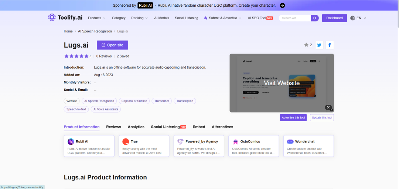This screenshot has width=399, height=189.
Task: Click the globe language icon
Action: pyautogui.click(x=352, y=18)
